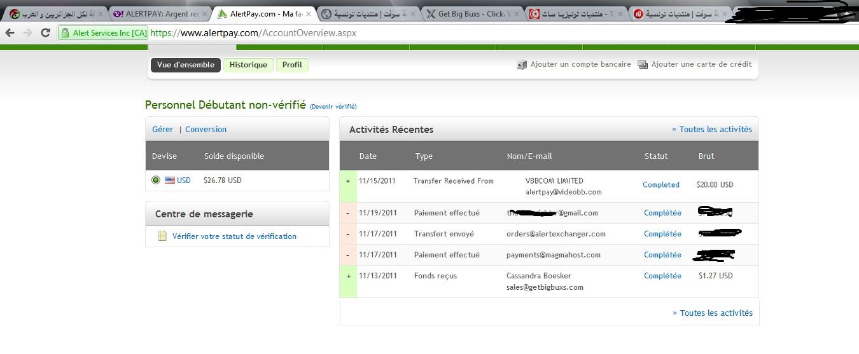This screenshot has height=354, width=859.
Task: Click Complétée for payments@magmahost.com payment
Action: [x=662, y=255]
